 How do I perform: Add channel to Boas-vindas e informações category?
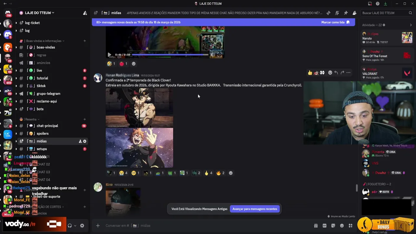tap(84, 41)
